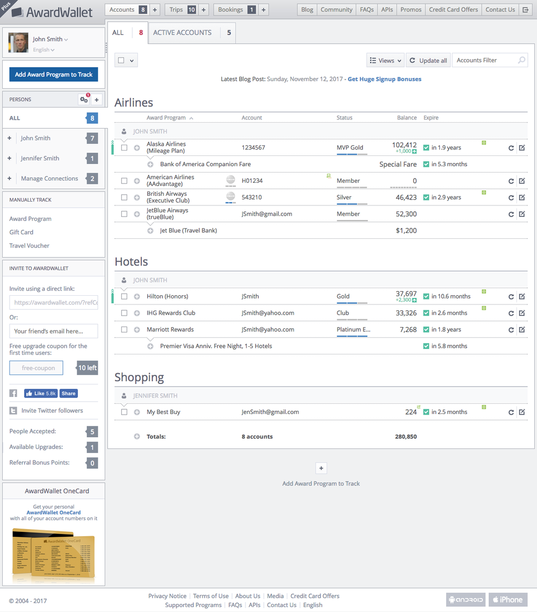Open the Get Huge Signup Bonuses link

point(384,79)
